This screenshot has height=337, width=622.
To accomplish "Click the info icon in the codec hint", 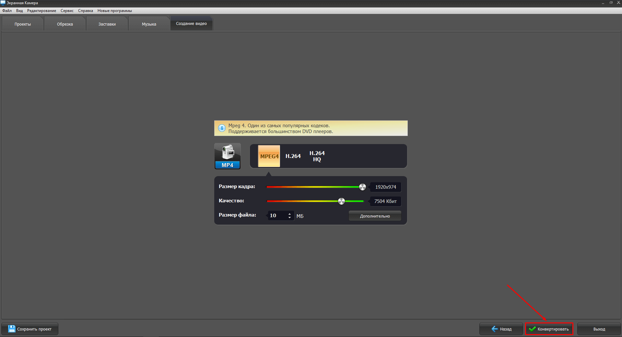I will point(222,128).
